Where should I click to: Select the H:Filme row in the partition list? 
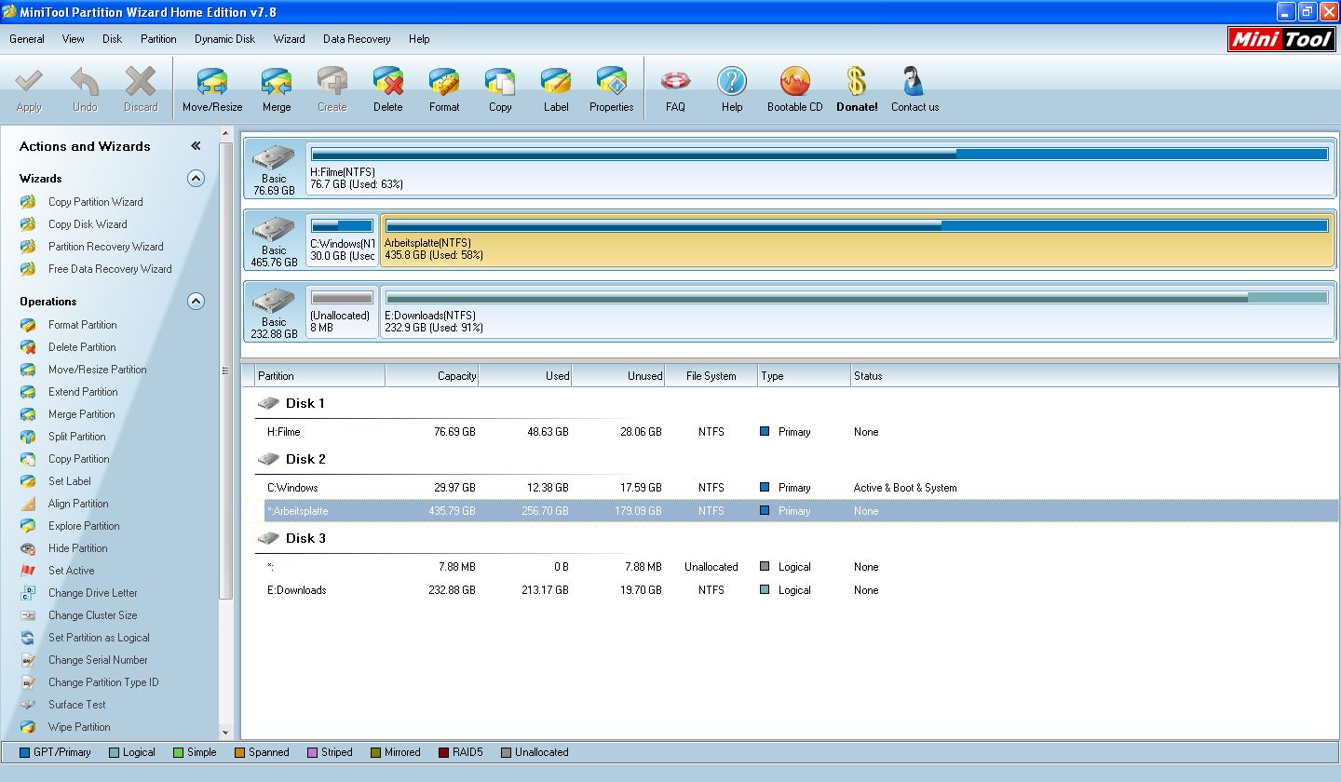[x=790, y=432]
